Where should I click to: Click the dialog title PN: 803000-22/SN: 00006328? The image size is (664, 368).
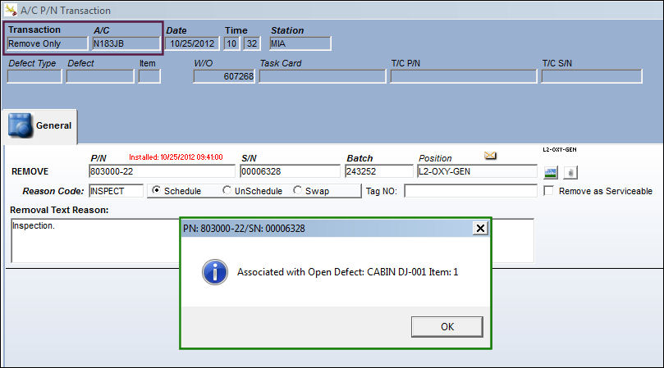tap(244, 229)
